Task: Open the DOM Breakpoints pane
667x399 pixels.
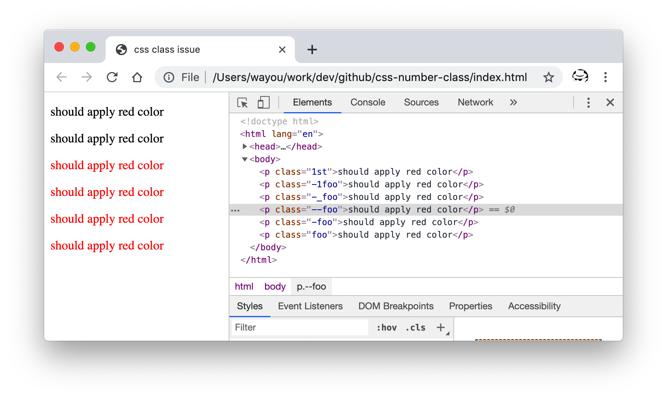Action: 396,306
